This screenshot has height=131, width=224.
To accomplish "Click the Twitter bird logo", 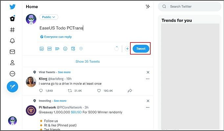I will tap(12, 7).
